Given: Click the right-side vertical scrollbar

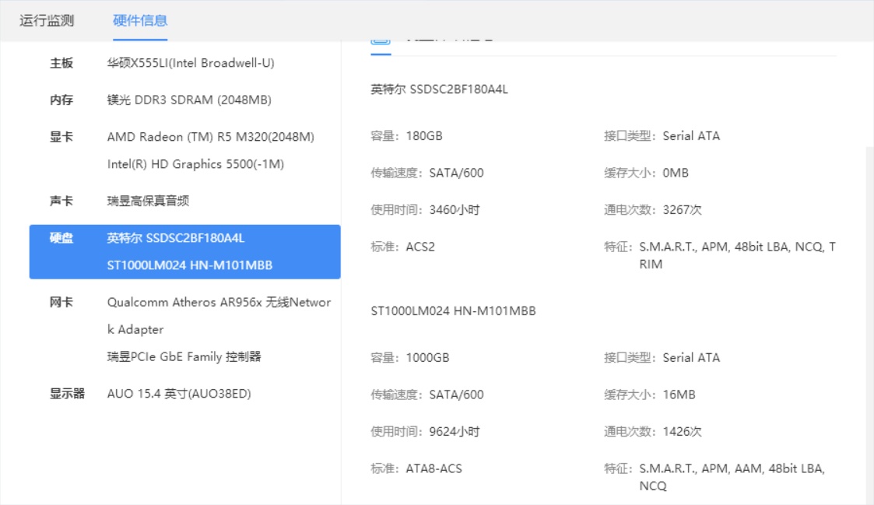Looking at the screenshot, I should point(869,311).
